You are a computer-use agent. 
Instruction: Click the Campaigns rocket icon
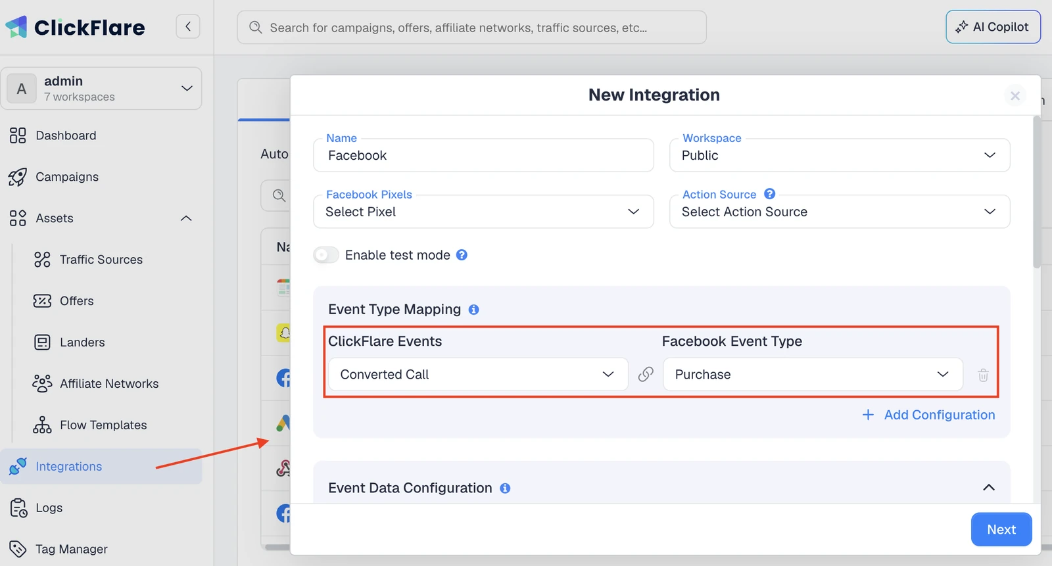[18, 177]
